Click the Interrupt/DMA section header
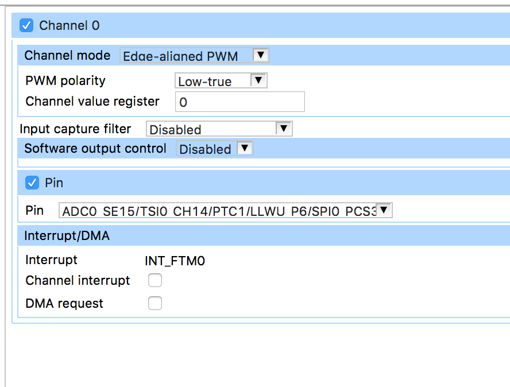The height and width of the screenshot is (387, 510). (67, 235)
